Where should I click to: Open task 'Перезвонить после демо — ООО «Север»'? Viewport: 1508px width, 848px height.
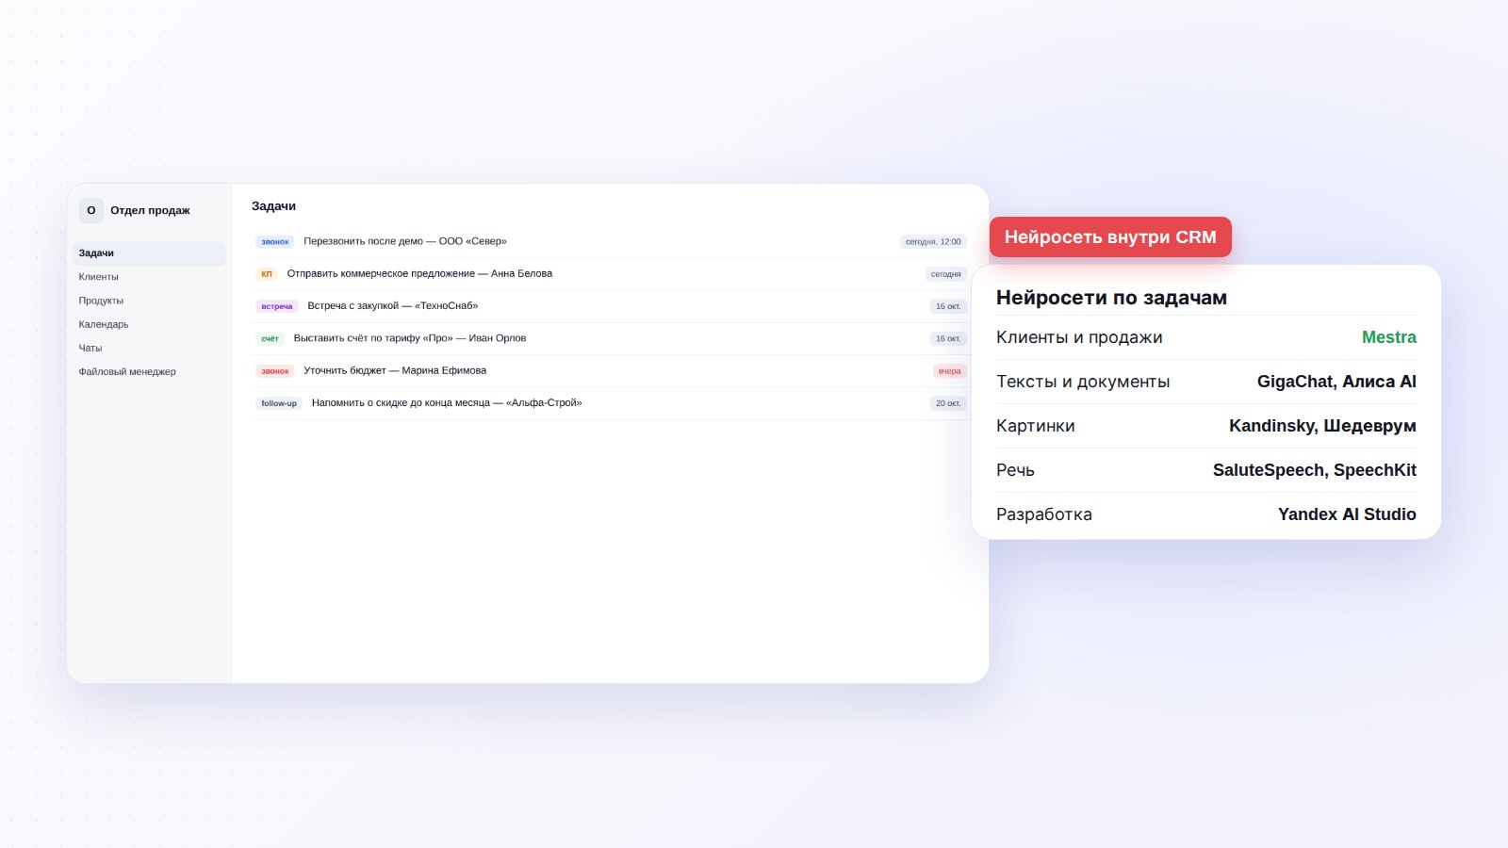coord(611,241)
